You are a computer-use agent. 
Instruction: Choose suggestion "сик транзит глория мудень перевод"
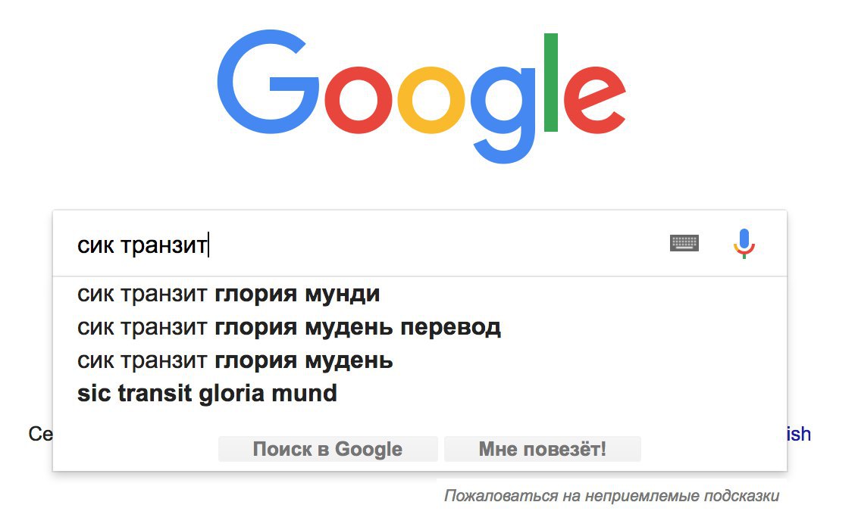point(289,326)
